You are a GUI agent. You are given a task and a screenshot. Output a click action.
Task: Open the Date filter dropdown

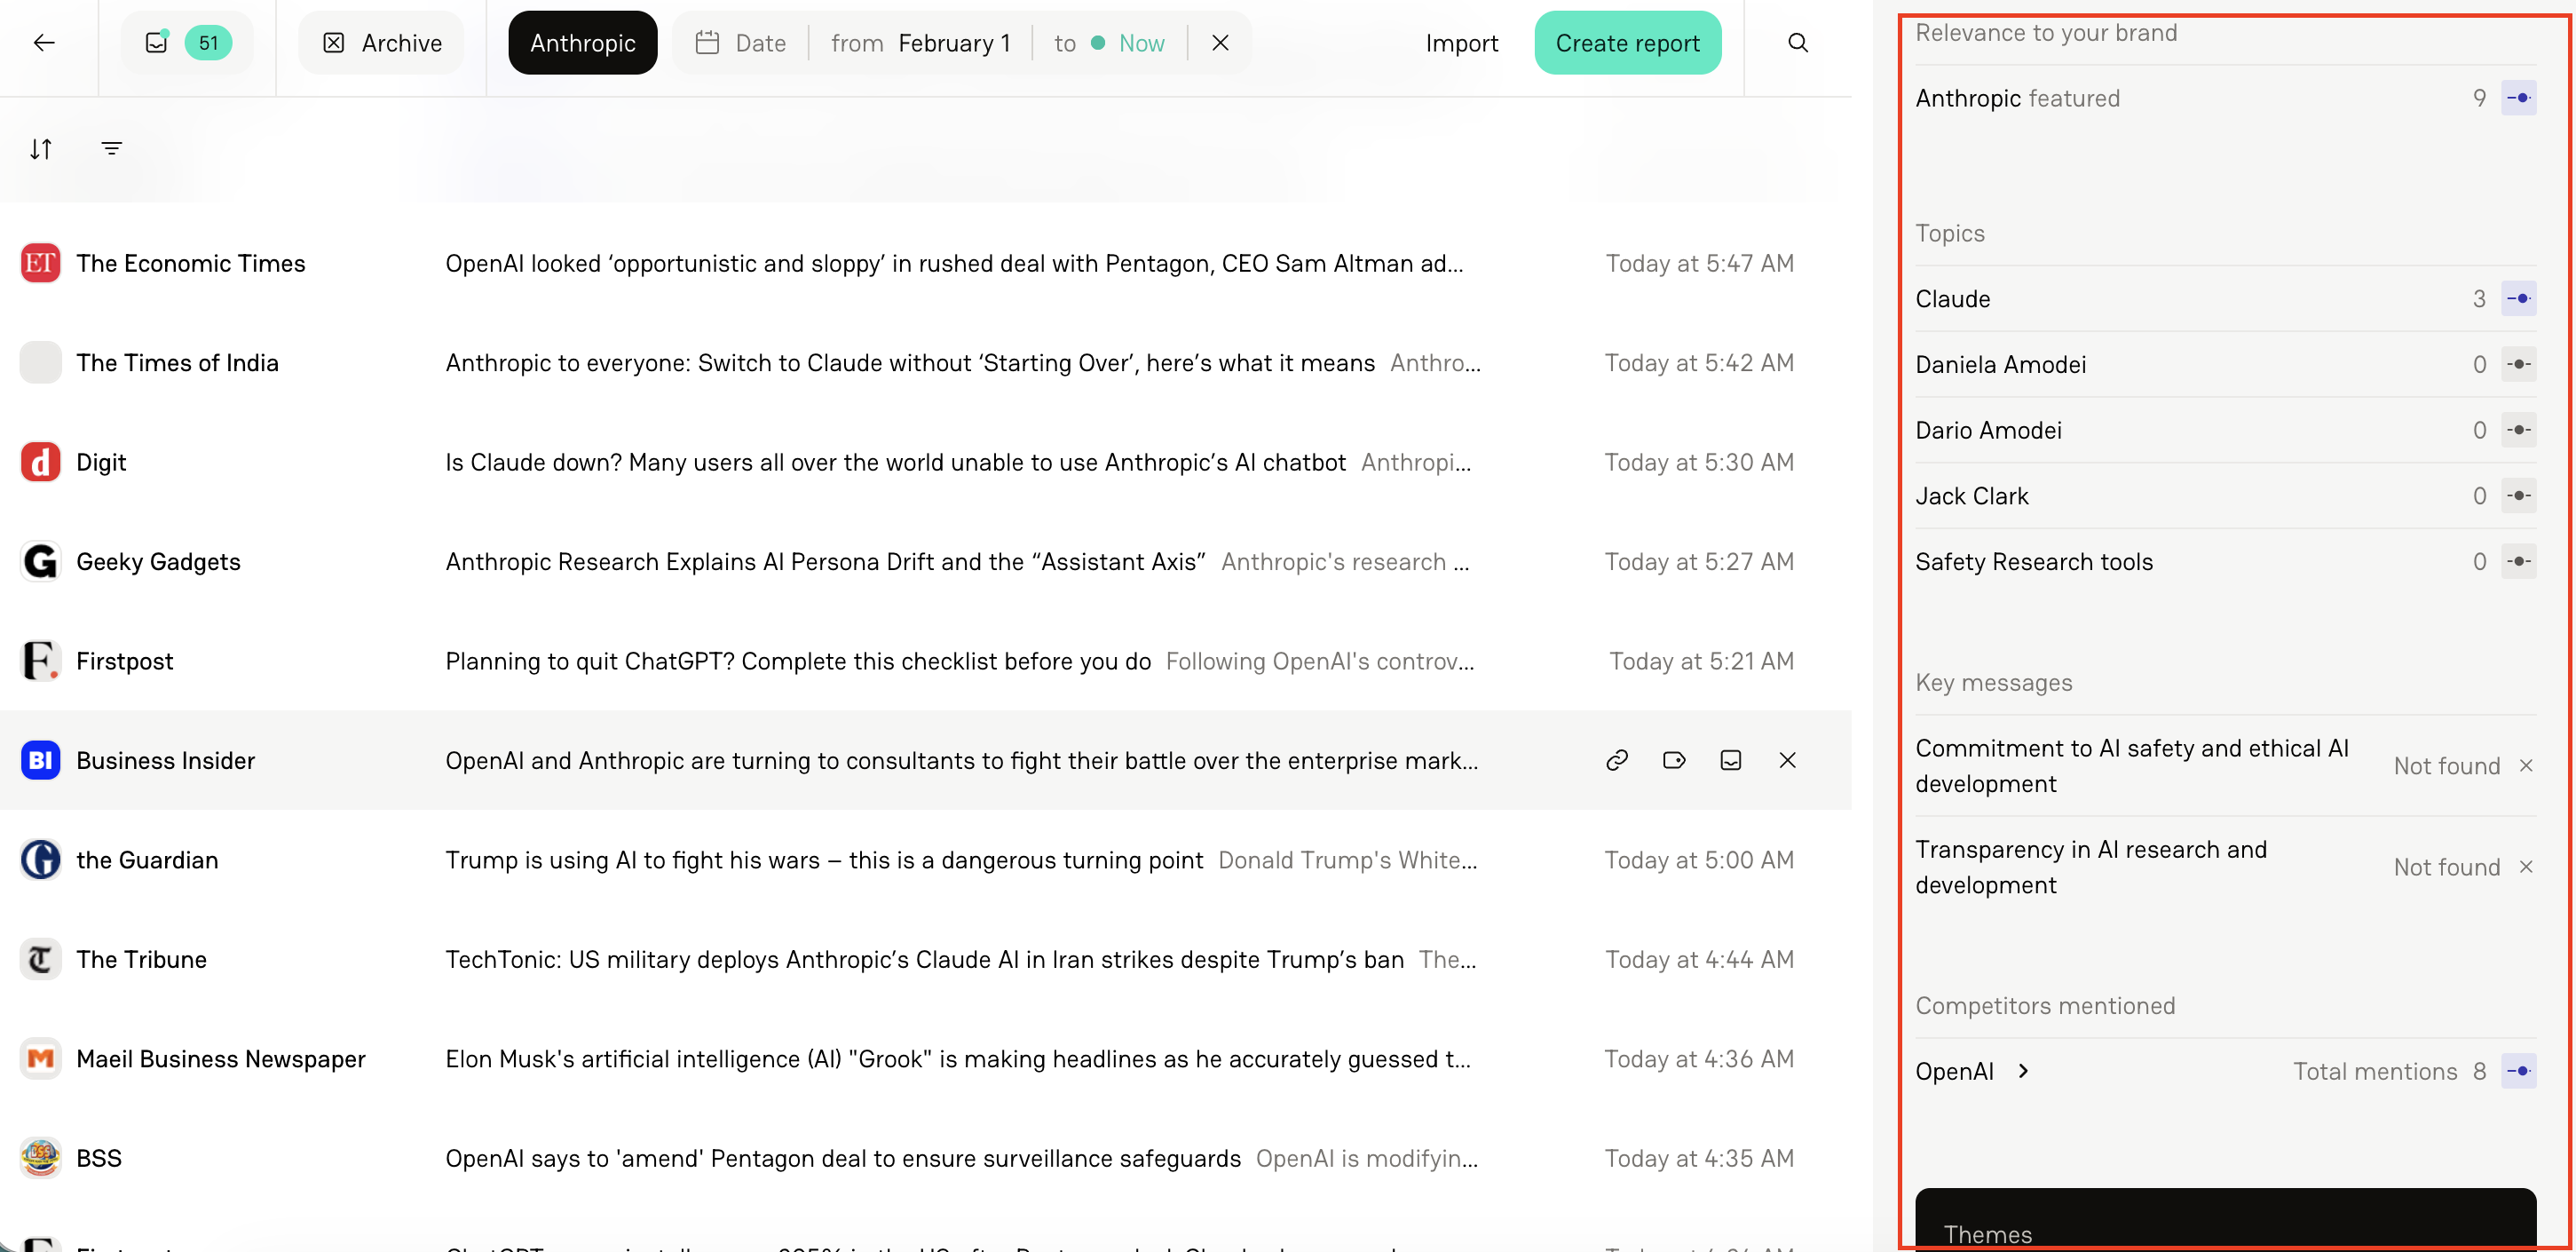tap(740, 42)
